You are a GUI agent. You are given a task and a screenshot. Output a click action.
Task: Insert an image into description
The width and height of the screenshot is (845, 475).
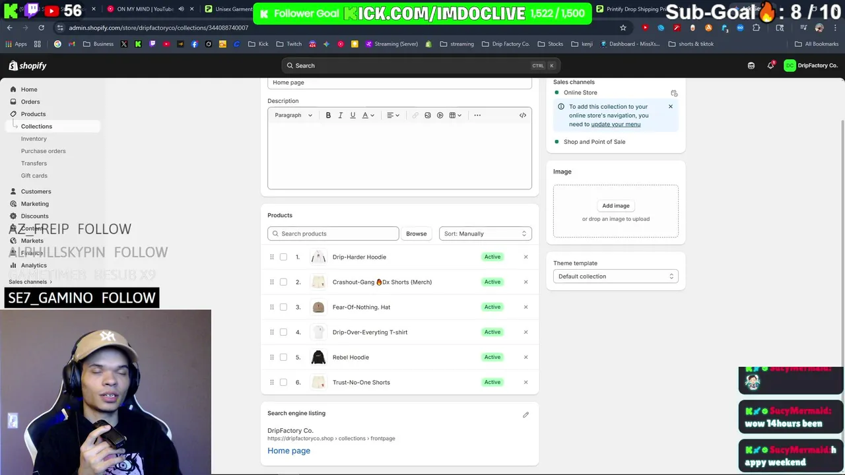(428, 115)
